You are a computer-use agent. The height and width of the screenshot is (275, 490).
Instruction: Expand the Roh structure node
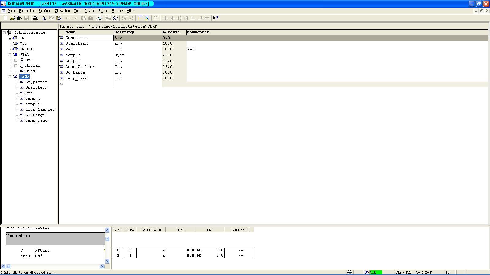pos(16,60)
